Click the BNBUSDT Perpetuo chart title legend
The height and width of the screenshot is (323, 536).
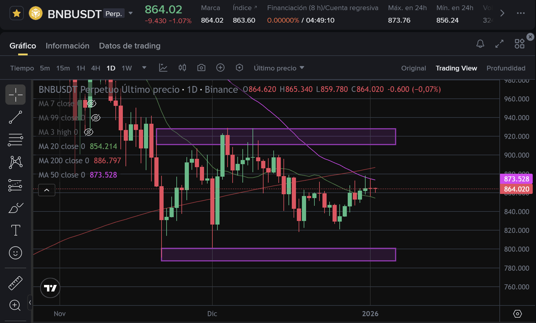[x=138, y=89]
